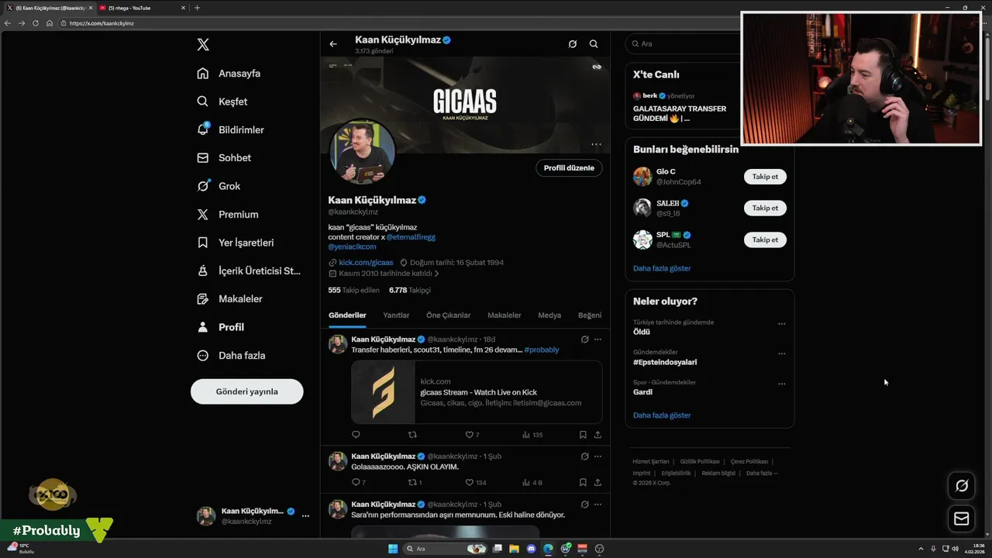
Task: Switch to the Beğeni tab
Action: click(590, 315)
